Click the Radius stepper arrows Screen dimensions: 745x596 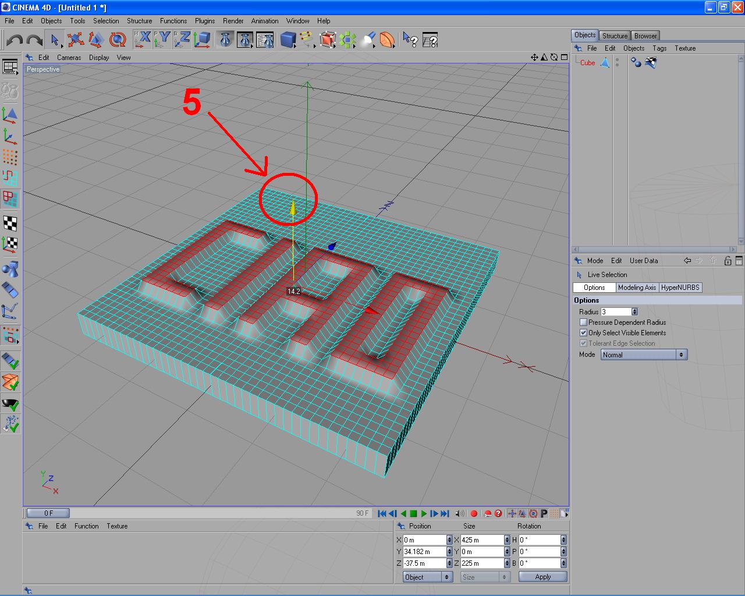[x=634, y=312]
